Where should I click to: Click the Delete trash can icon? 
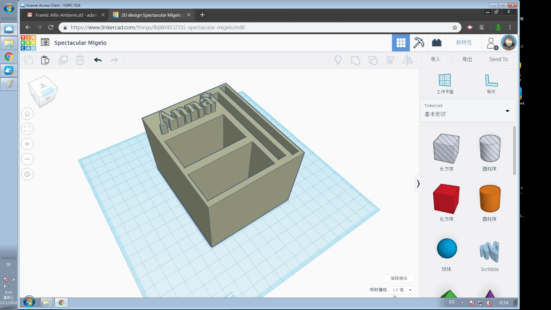pyautogui.click(x=80, y=60)
